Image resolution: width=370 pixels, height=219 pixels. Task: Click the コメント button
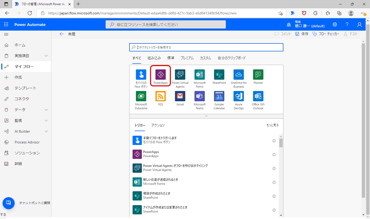[x=283, y=34]
